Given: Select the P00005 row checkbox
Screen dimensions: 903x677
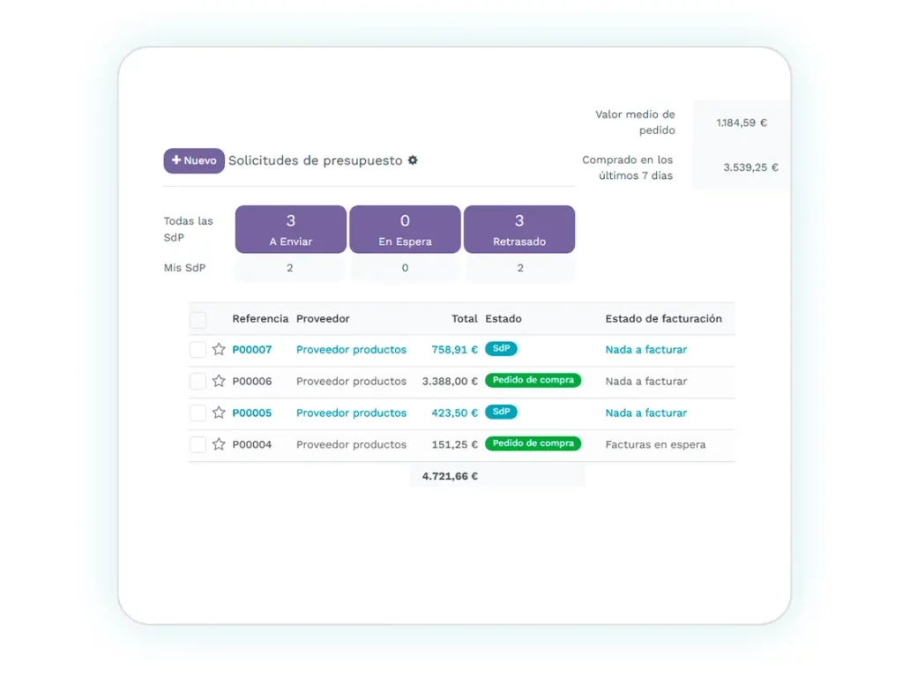Looking at the screenshot, I should coord(198,413).
